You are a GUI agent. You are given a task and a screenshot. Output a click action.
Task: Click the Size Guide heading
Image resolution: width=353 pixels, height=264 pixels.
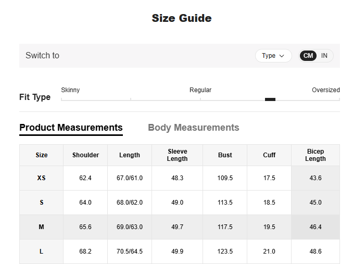[x=181, y=18]
